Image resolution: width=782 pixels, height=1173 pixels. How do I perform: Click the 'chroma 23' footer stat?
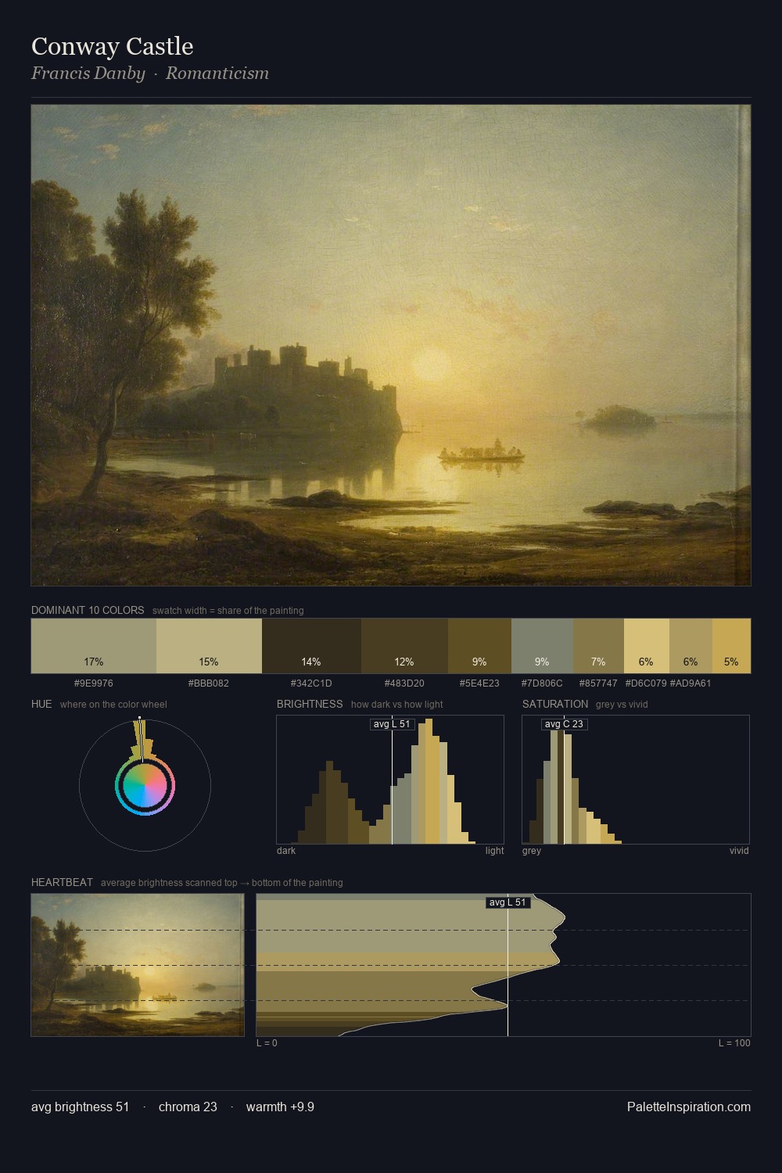pos(188,1107)
